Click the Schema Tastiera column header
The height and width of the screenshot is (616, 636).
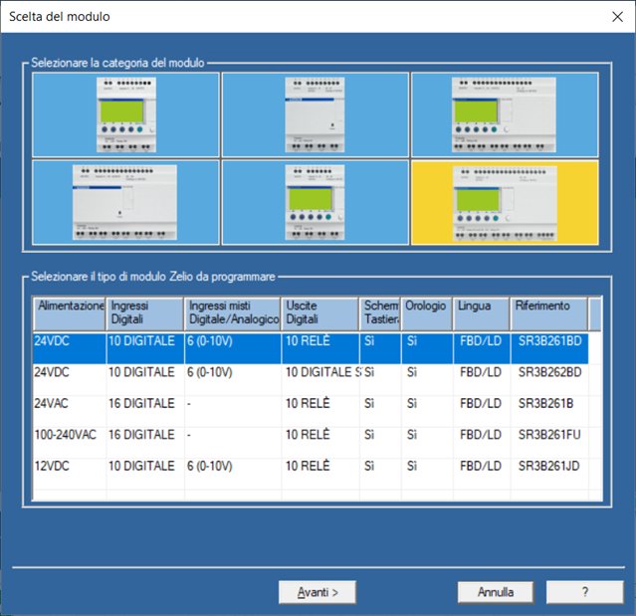[380, 313]
